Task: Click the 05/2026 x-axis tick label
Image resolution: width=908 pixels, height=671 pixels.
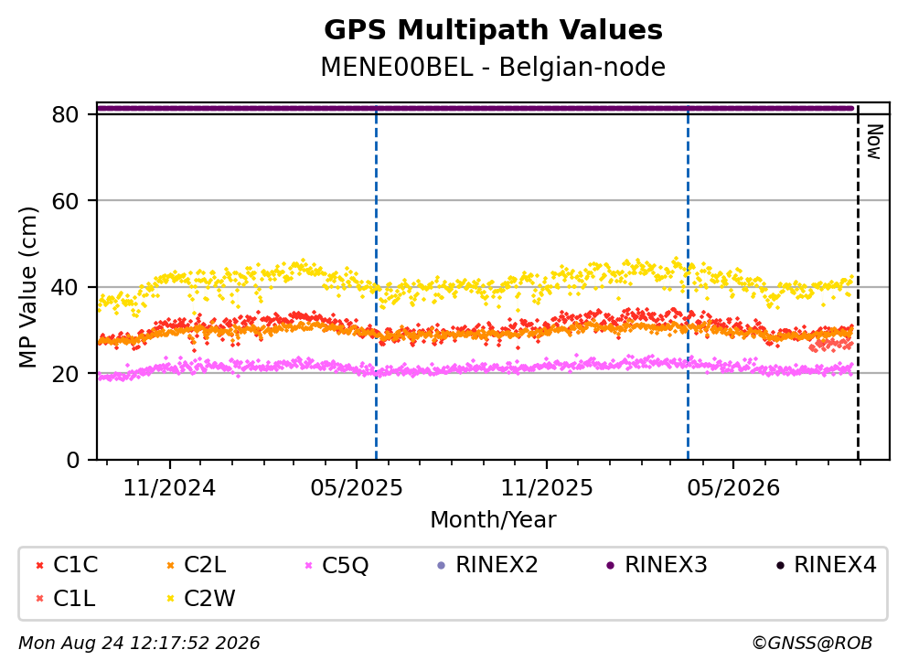Action: [x=733, y=488]
